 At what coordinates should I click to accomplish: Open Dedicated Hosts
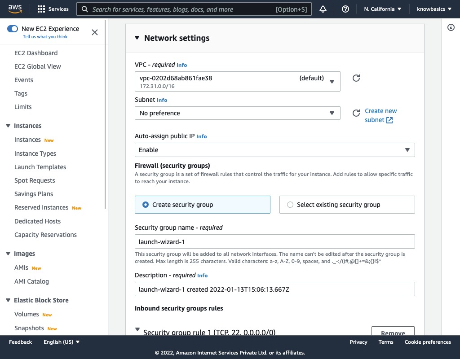click(38, 221)
